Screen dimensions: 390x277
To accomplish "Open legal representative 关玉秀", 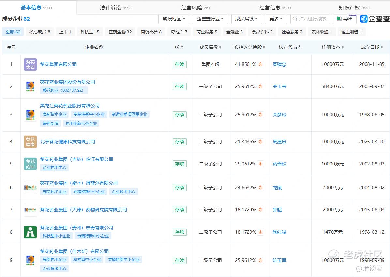I will tap(279, 86).
